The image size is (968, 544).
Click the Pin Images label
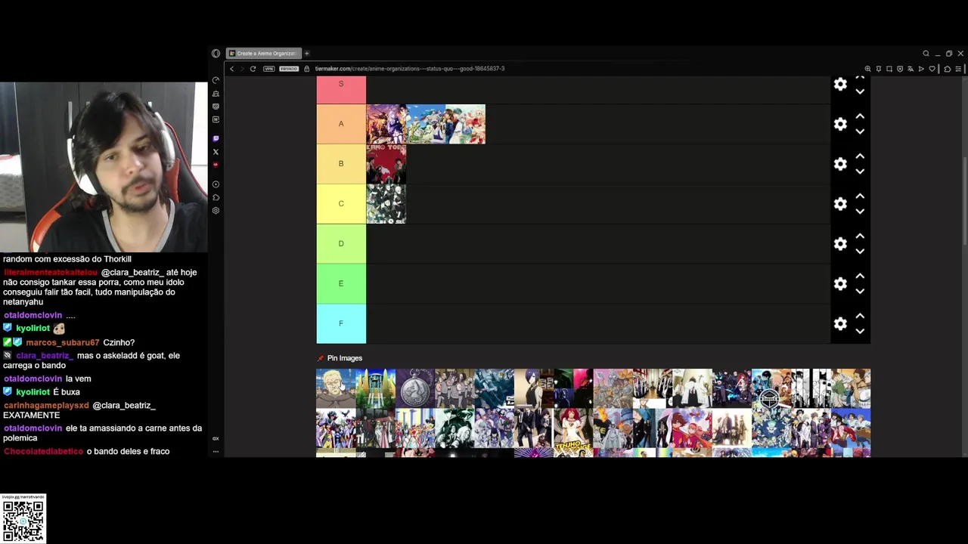click(x=345, y=358)
